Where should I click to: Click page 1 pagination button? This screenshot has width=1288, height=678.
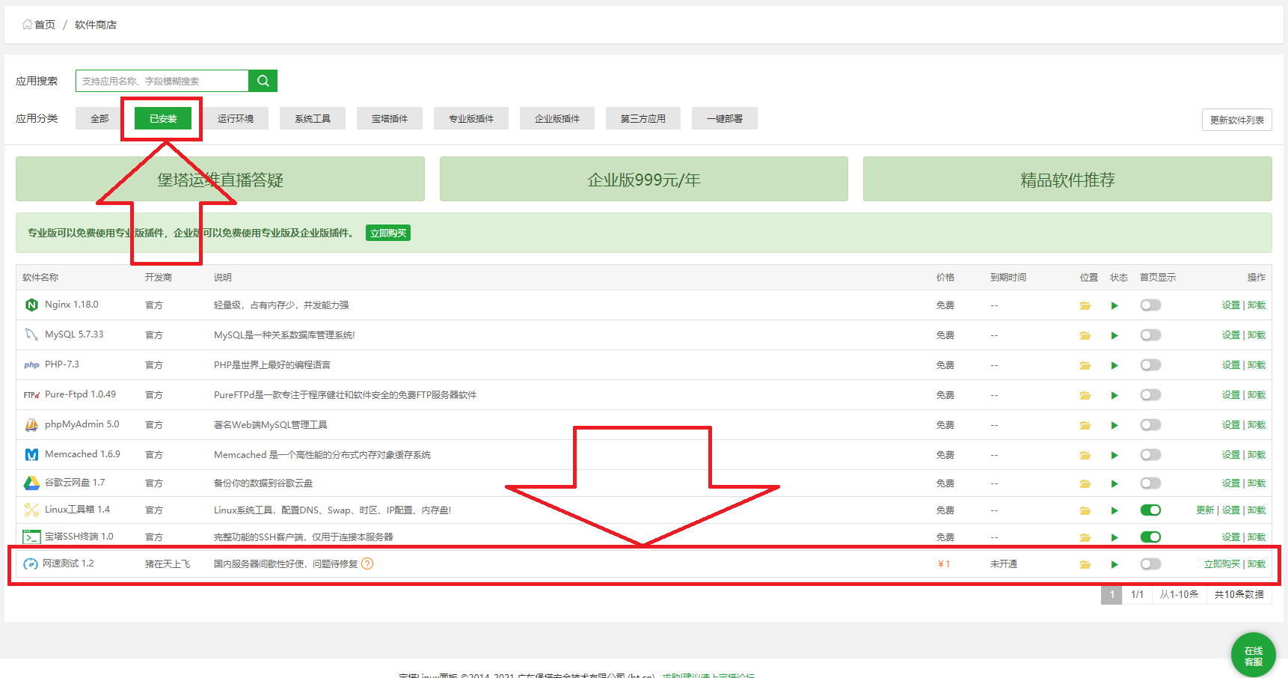(x=1111, y=594)
